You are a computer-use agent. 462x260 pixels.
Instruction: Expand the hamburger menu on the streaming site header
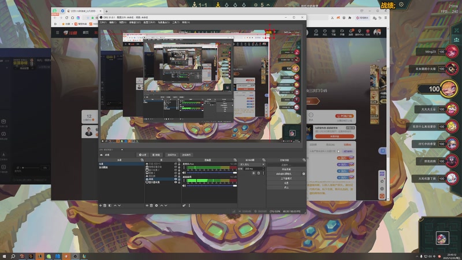[x=57, y=32]
